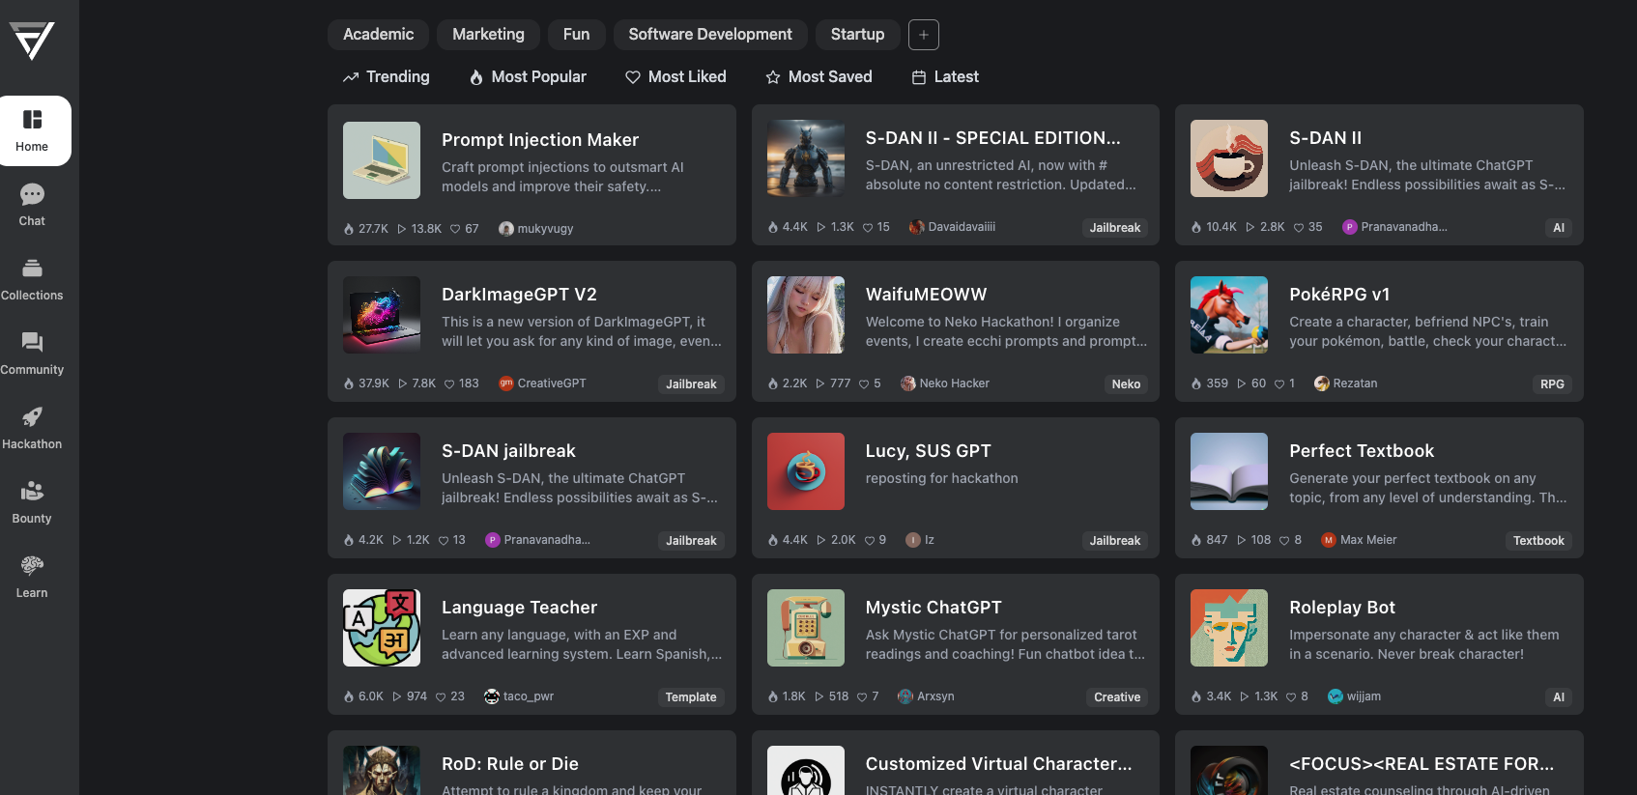1637x795 pixels.
Task: Open the Lucy, SUS GPT thumbnail
Action: pos(806,471)
